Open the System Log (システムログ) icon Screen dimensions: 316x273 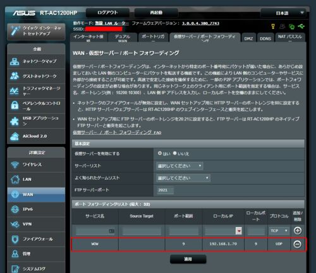(x=15, y=269)
